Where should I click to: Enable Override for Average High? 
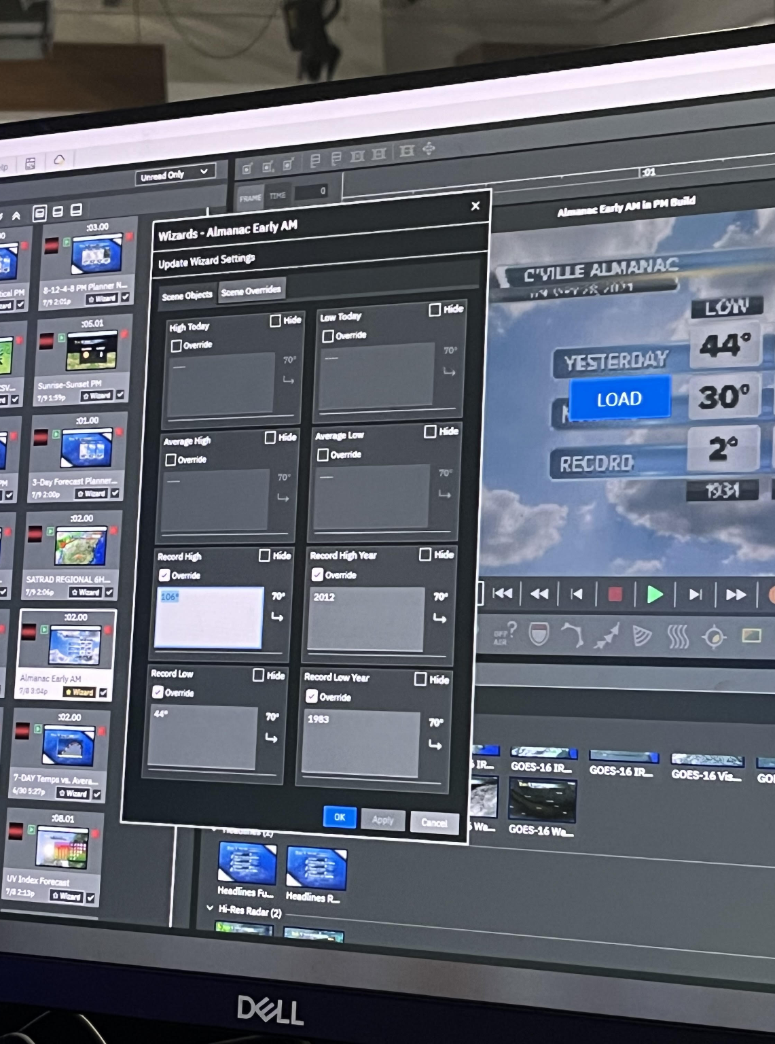(x=171, y=460)
